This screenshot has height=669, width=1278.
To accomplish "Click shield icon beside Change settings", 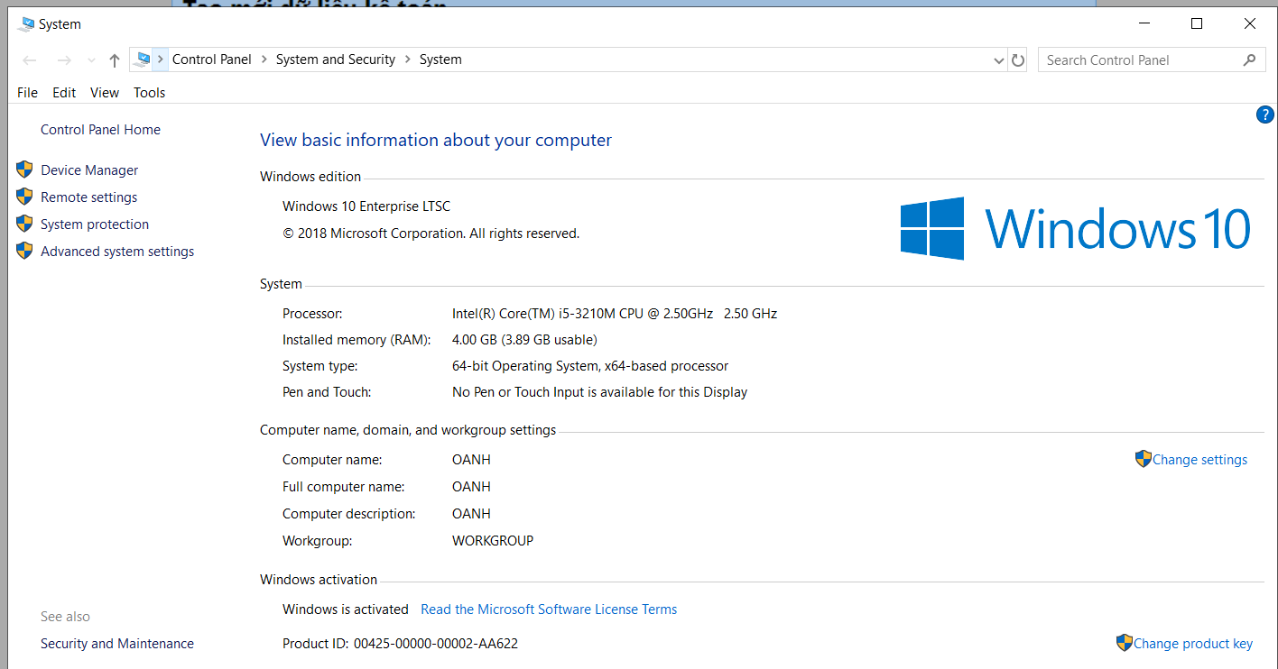I will tap(1144, 459).
